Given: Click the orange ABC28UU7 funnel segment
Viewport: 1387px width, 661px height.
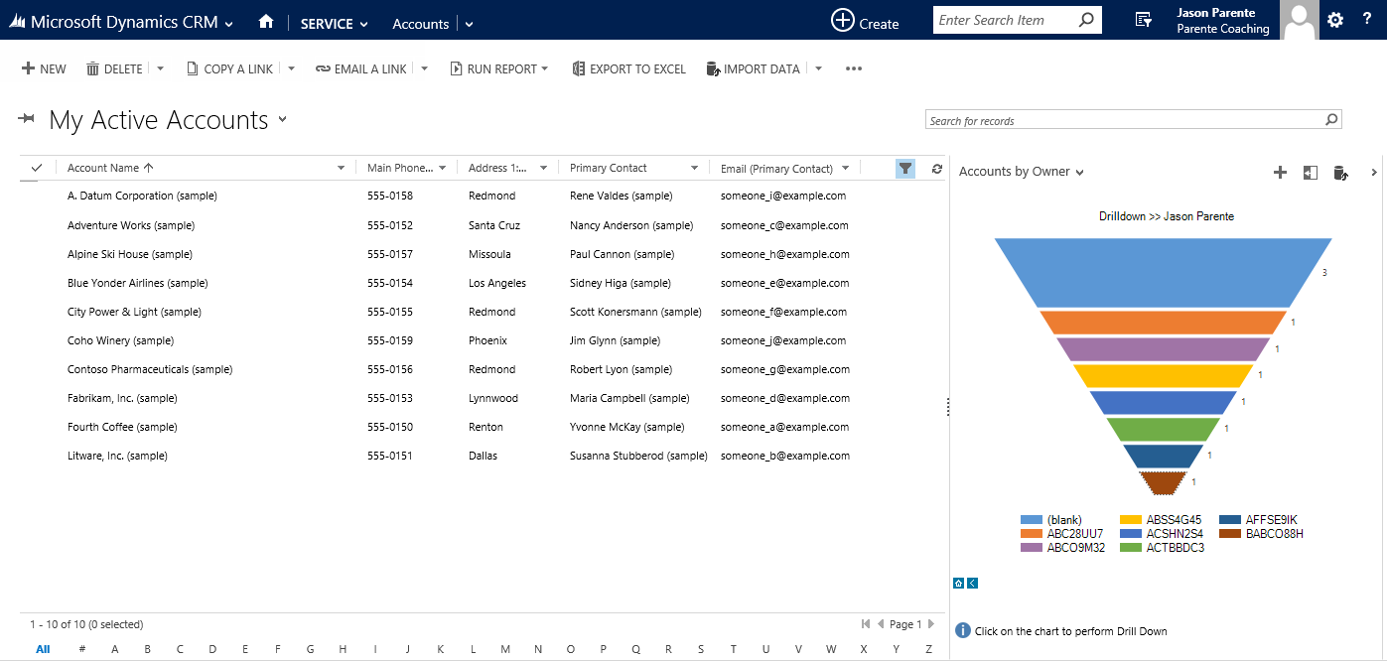Looking at the screenshot, I should [1163, 323].
